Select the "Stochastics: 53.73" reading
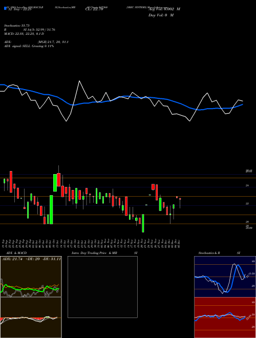 point(16,26)
